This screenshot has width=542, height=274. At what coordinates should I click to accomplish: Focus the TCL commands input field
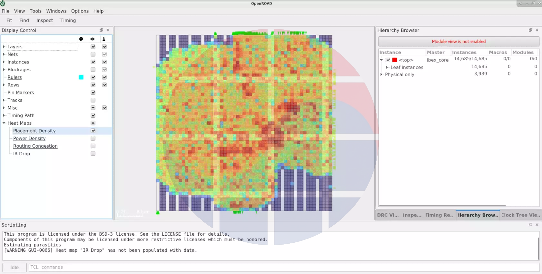284,268
